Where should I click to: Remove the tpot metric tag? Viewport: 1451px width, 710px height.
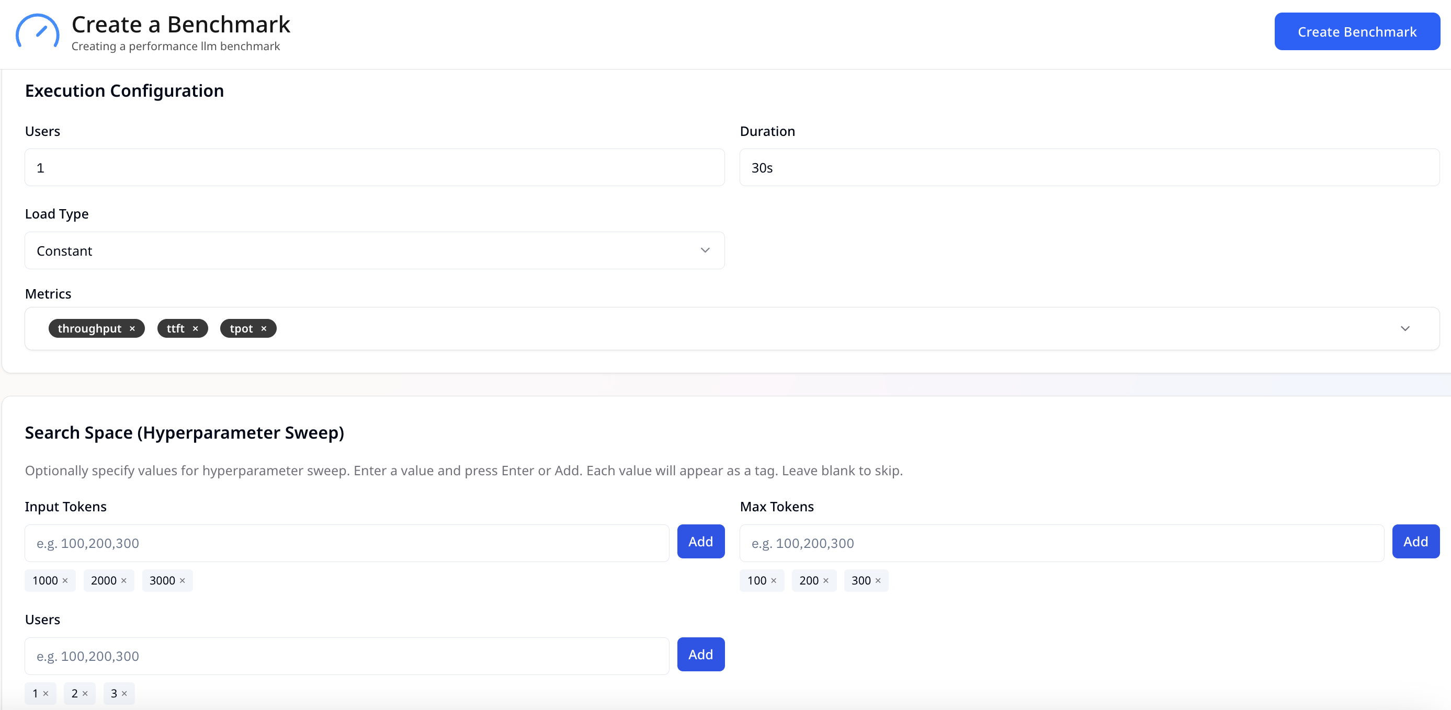(x=264, y=329)
